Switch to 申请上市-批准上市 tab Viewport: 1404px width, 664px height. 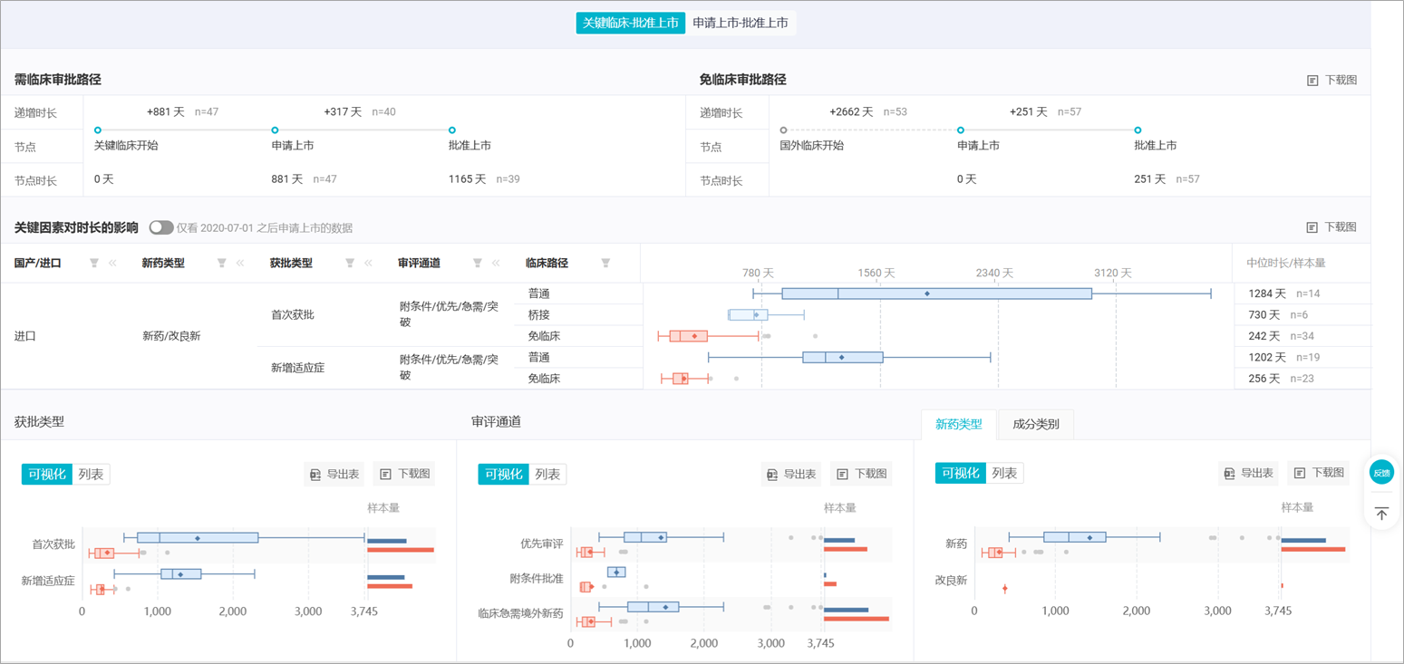coord(741,23)
